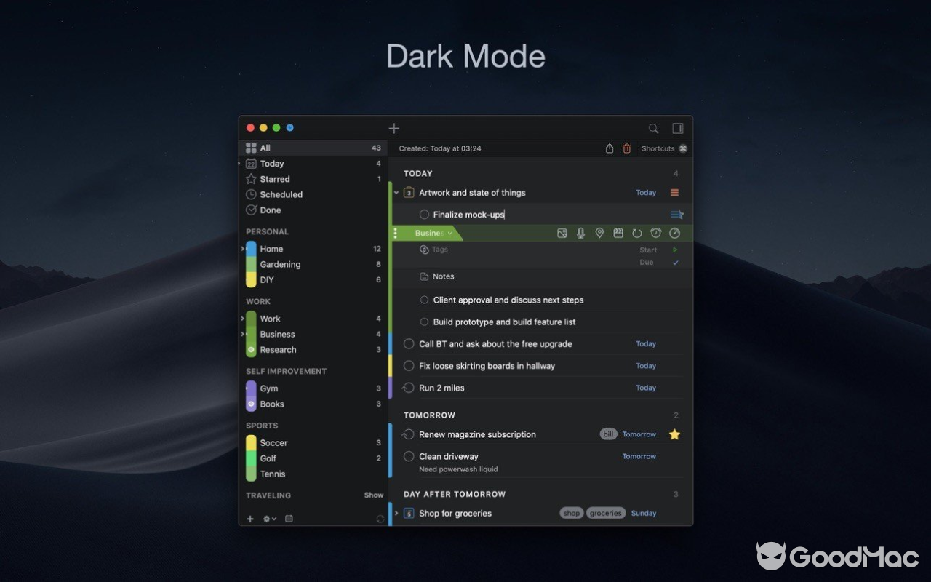Show the Traveling section

(x=373, y=495)
